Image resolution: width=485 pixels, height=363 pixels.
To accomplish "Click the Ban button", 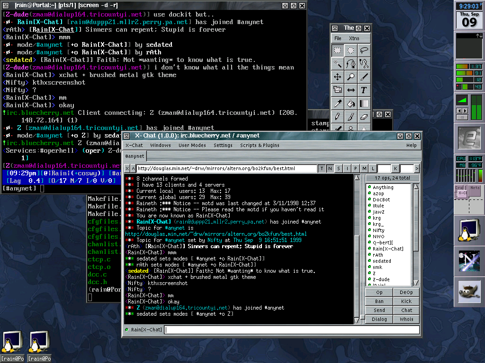I will 379,301.
